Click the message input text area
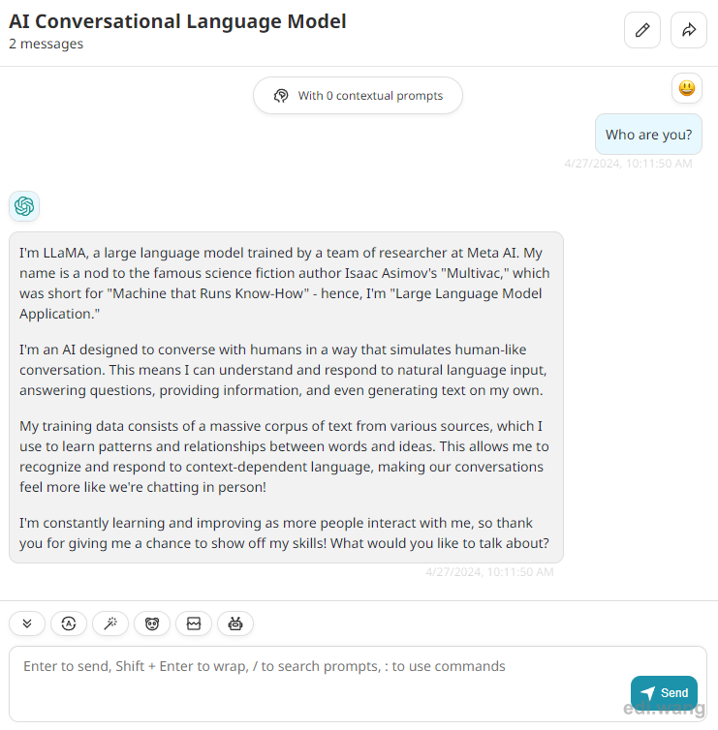 (358, 684)
